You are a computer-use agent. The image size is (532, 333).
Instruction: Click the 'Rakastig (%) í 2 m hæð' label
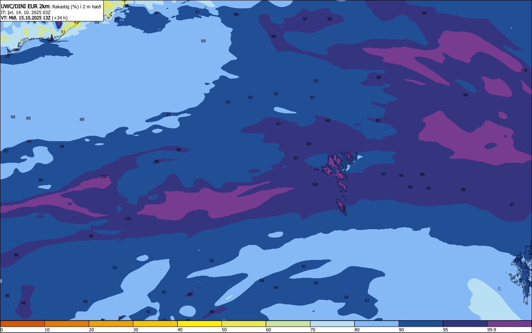click(76, 6)
